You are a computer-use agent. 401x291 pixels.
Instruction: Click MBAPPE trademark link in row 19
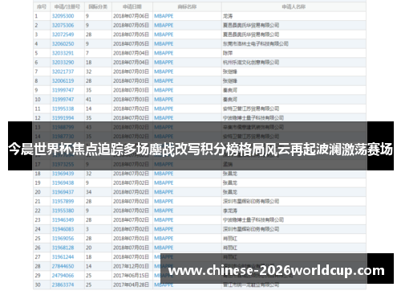coord(164,183)
